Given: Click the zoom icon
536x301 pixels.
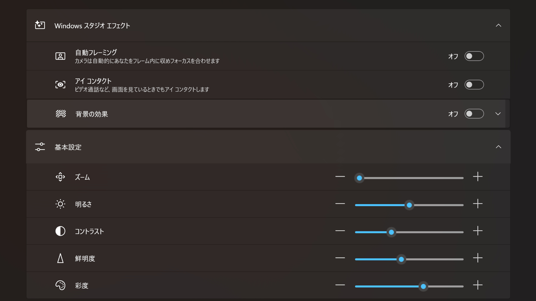Looking at the screenshot, I should [x=60, y=177].
